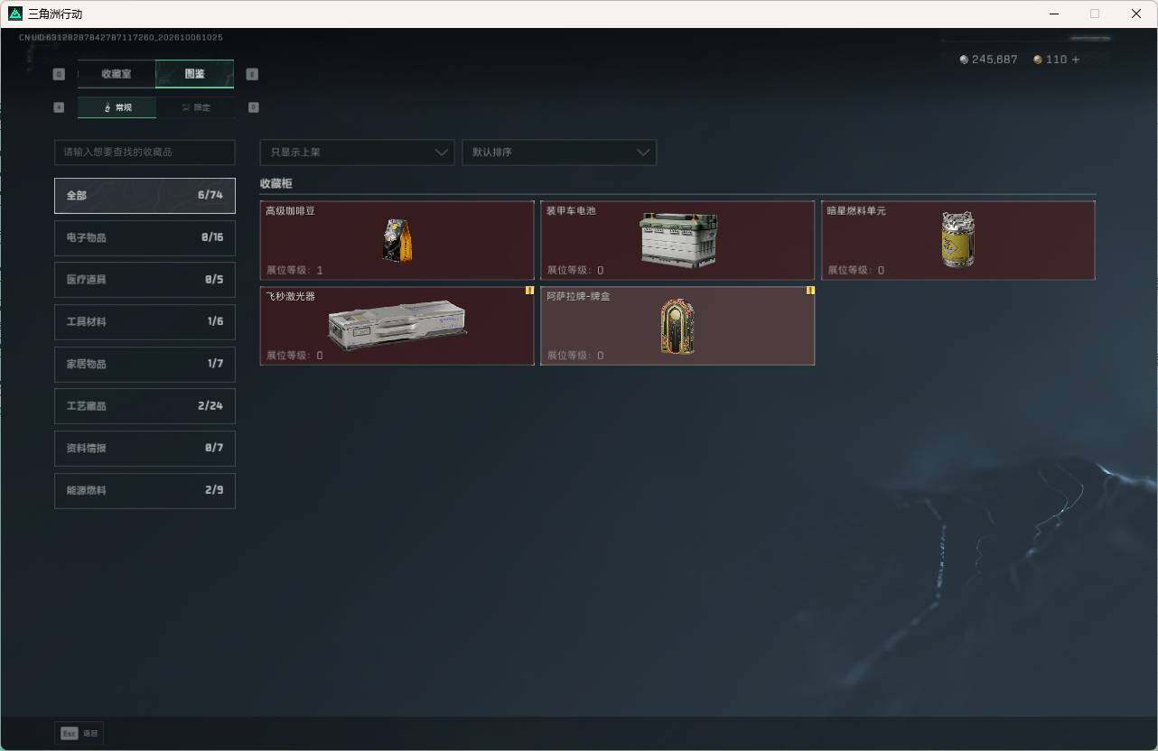Click the Q key hint left of 收藏室

59,74
